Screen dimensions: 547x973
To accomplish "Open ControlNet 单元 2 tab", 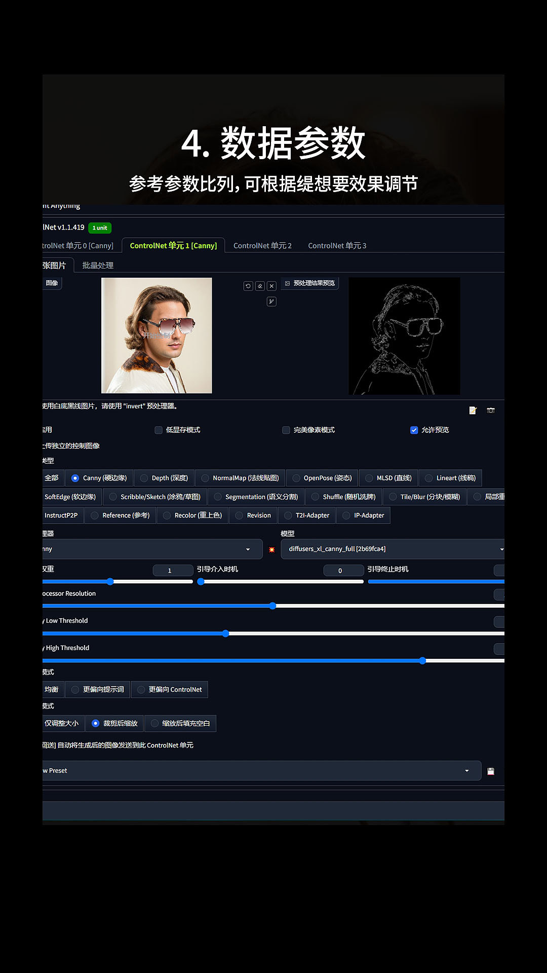I will point(262,245).
